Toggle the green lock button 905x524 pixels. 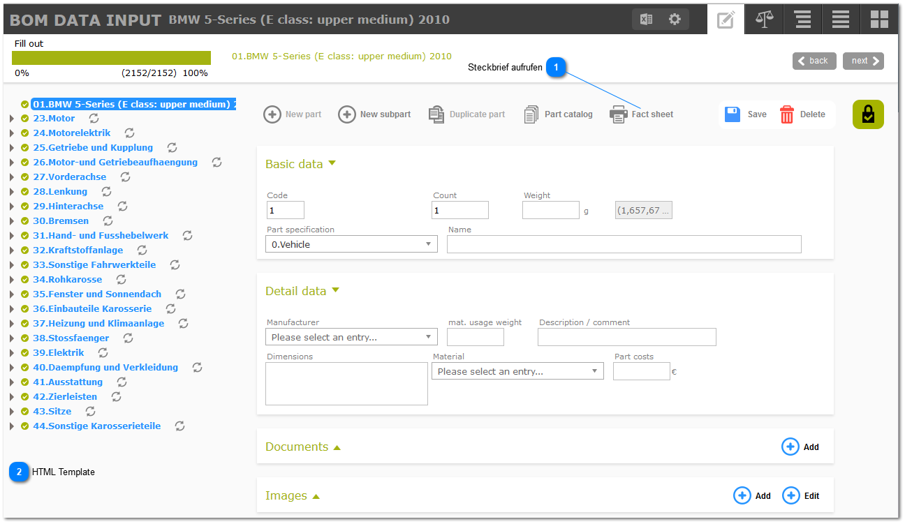click(868, 114)
